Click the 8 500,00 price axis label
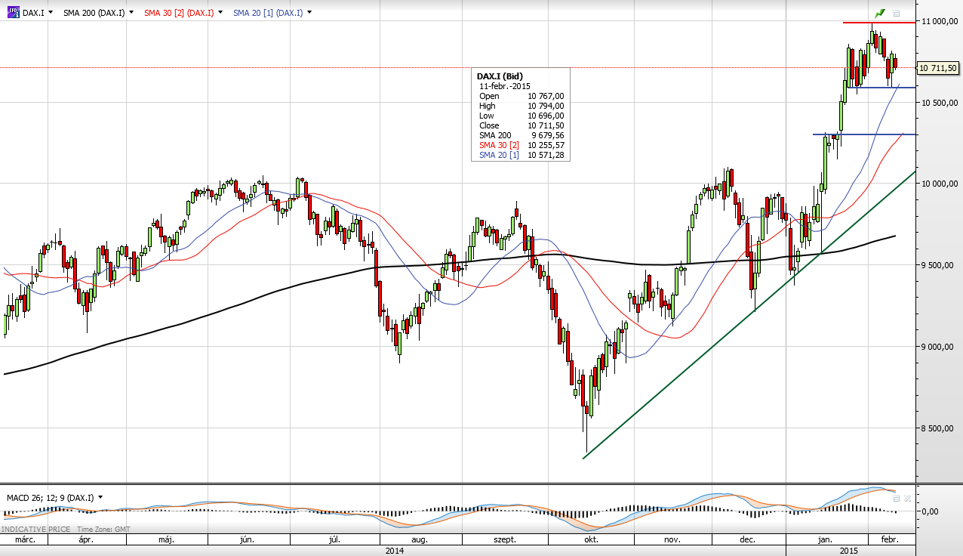Image resolution: width=963 pixels, height=556 pixels. pos(938,428)
